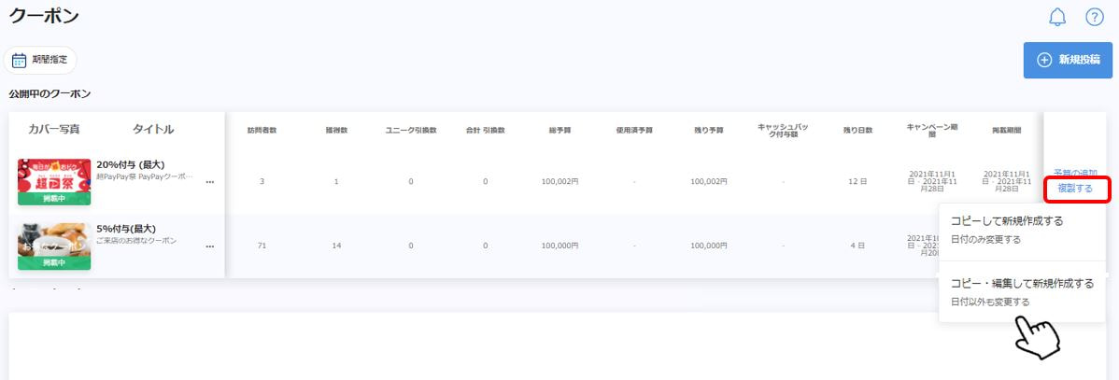Open the more options dots for 5%付与 coupon
The height and width of the screenshot is (380, 1119).
[x=209, y=246]
